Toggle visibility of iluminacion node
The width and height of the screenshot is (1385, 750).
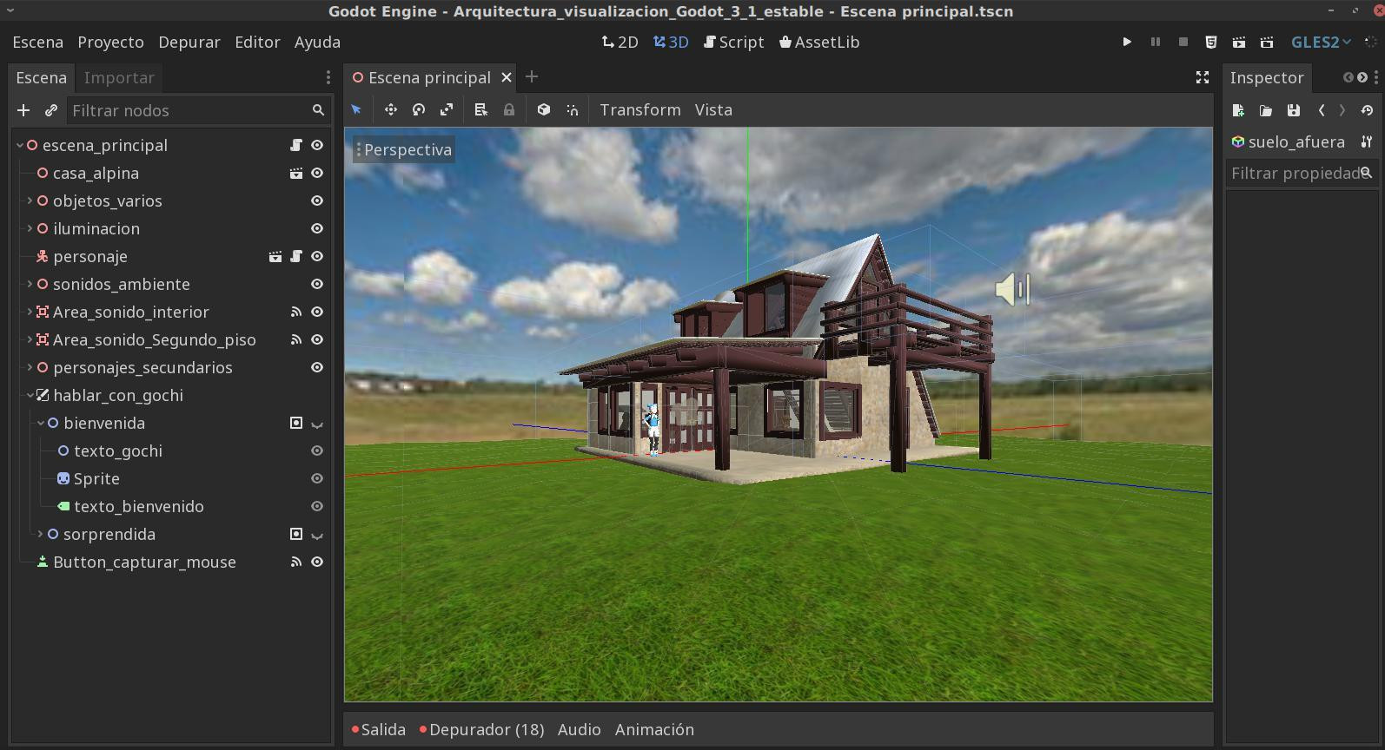pyautogui.click(x=317, y=228)
